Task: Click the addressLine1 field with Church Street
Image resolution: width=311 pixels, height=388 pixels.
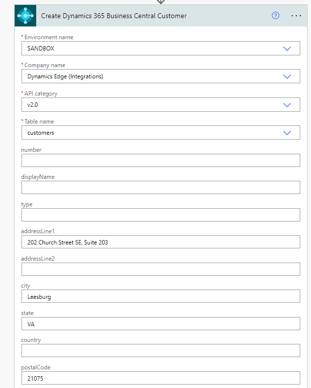Action: pos(161,242)
